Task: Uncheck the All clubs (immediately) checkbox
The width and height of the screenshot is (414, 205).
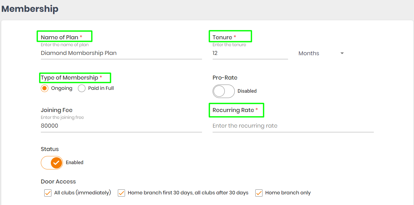Action: coord(48,193)
